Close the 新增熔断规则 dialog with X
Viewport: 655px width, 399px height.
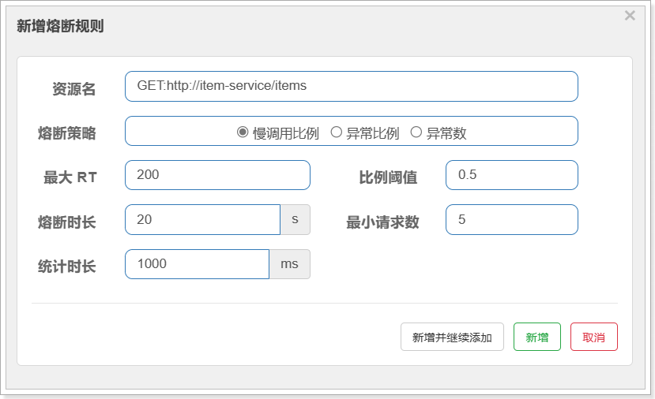coord(630,16)
